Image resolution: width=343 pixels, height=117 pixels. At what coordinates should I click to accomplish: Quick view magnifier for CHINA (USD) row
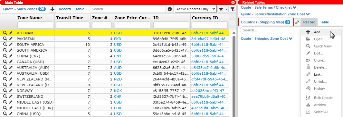tap(5, 114)
